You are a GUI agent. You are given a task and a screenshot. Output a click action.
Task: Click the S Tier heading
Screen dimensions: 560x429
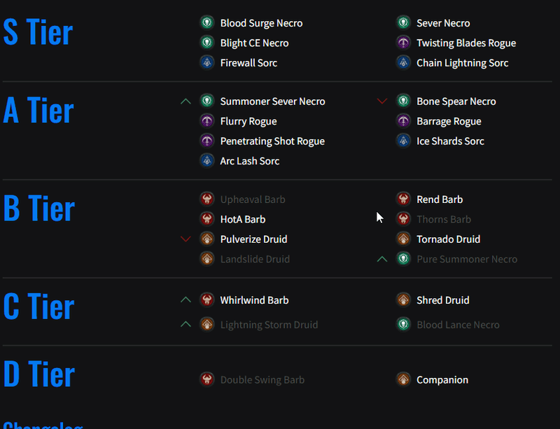38,32
